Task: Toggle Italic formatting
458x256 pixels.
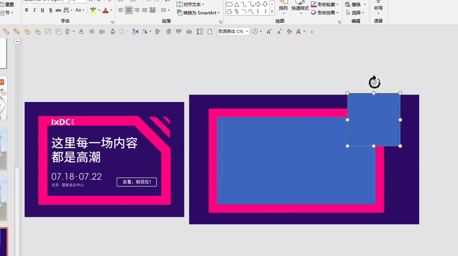Action: tap(34, 10)
